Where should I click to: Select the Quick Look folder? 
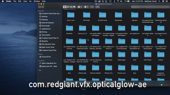[71, 15]
